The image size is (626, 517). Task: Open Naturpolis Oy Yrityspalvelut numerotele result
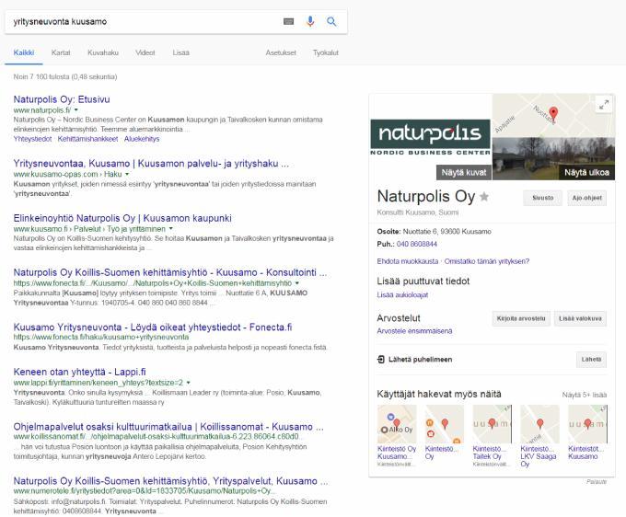click(x=170, y=481)
